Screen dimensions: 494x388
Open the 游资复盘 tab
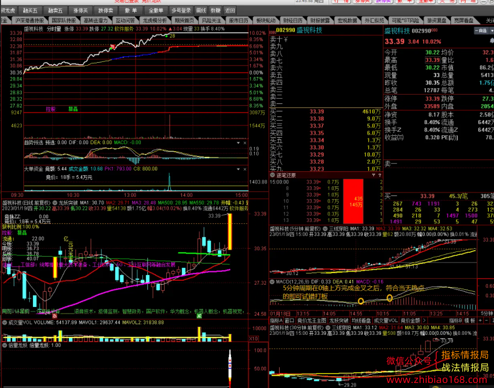pos(437,20)
